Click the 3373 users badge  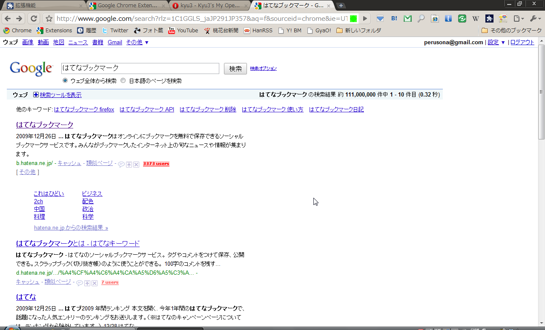tap(156, 164)
